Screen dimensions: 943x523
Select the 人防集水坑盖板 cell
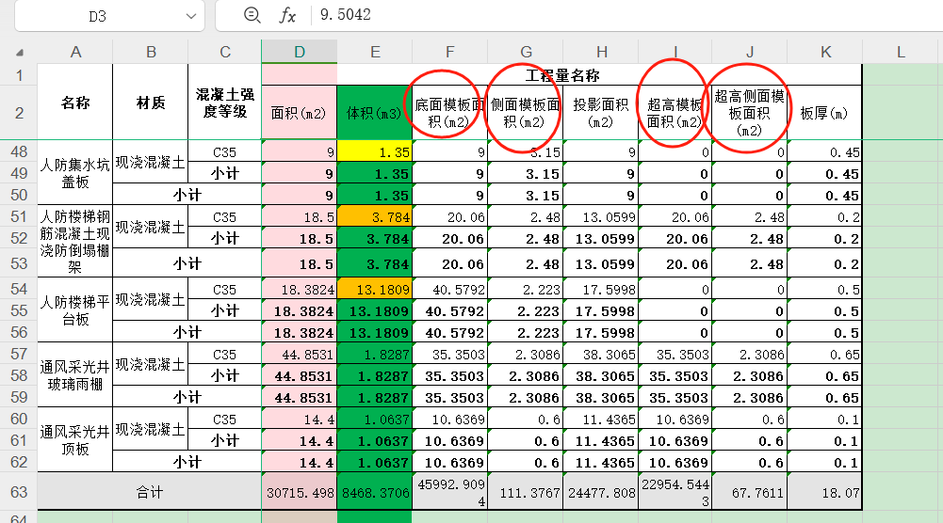coord(75,173)
